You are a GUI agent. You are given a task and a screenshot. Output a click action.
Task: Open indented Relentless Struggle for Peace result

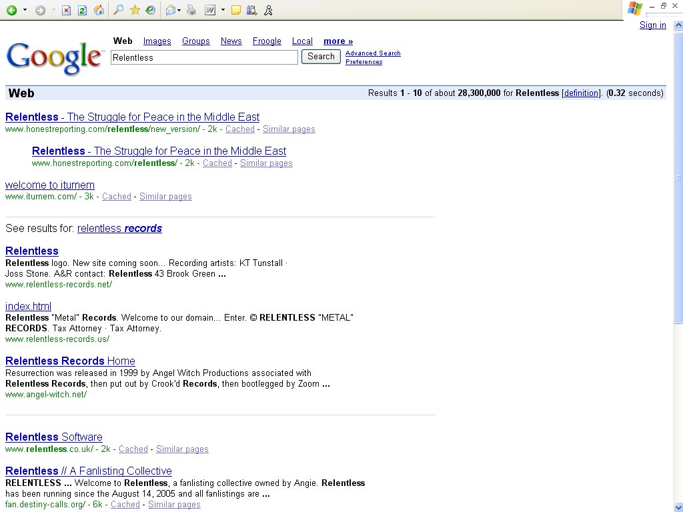(x=159, y=151)
